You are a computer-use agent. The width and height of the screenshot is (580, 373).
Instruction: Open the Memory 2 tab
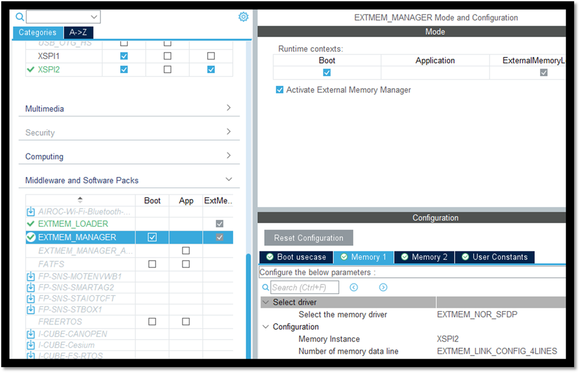424,257
